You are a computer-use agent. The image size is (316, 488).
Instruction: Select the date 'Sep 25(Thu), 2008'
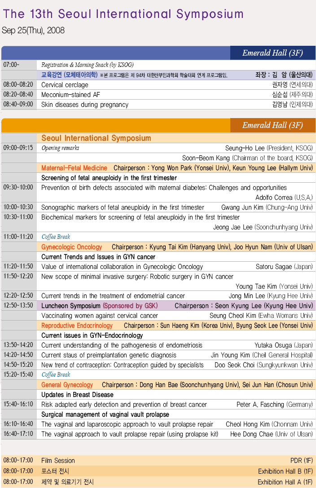(33, 31)
